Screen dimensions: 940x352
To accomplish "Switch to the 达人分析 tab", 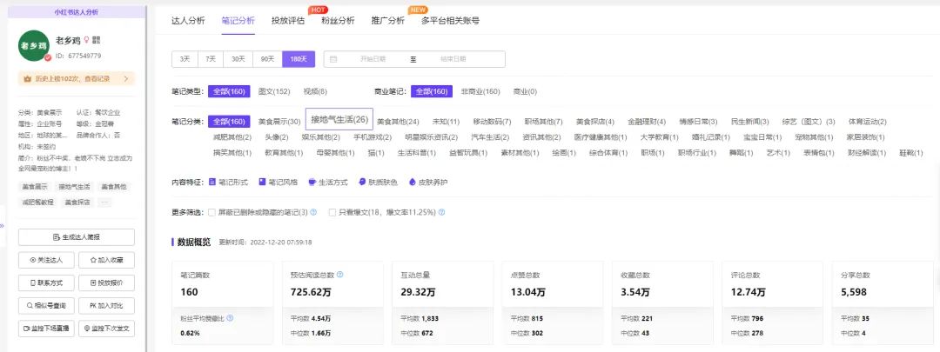I will [188, 20].
